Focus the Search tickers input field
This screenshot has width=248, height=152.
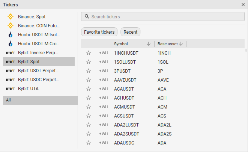(x=165, y=17)
